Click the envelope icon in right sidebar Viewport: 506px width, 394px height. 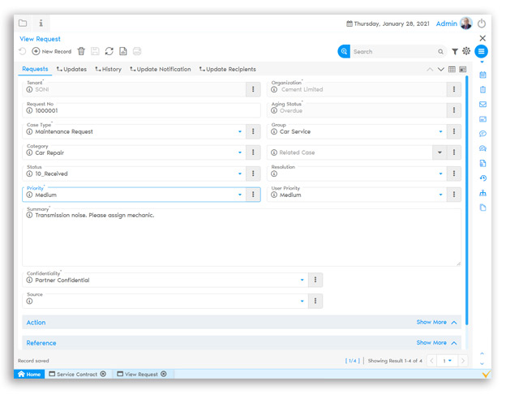(482, 104)
